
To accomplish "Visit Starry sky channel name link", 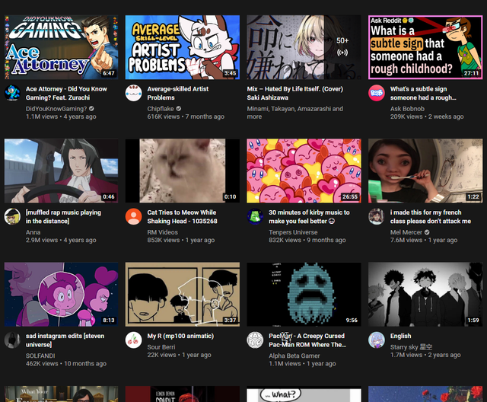I will (x=411, y=347).
